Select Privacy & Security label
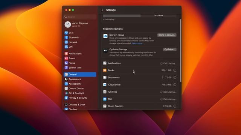 pos(78,98)
